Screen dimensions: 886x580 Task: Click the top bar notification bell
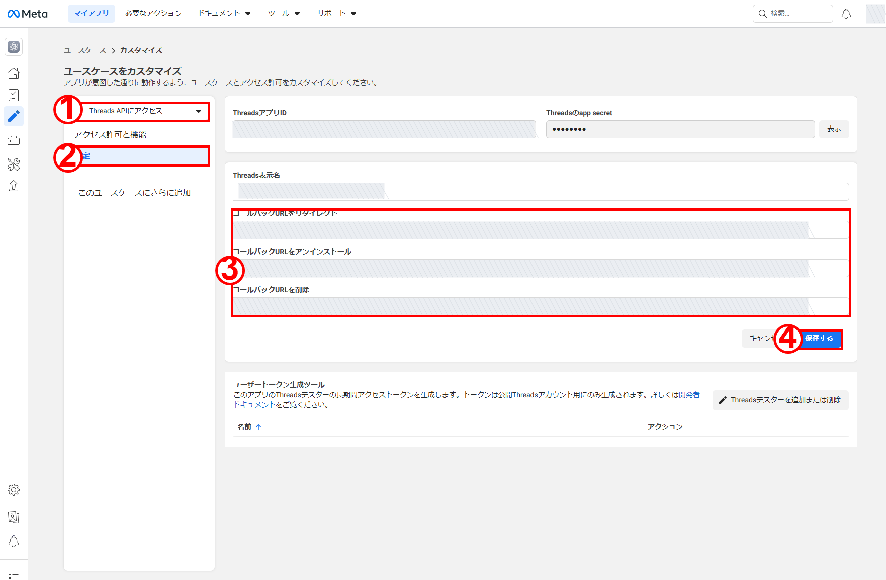(x=846, y=14)
